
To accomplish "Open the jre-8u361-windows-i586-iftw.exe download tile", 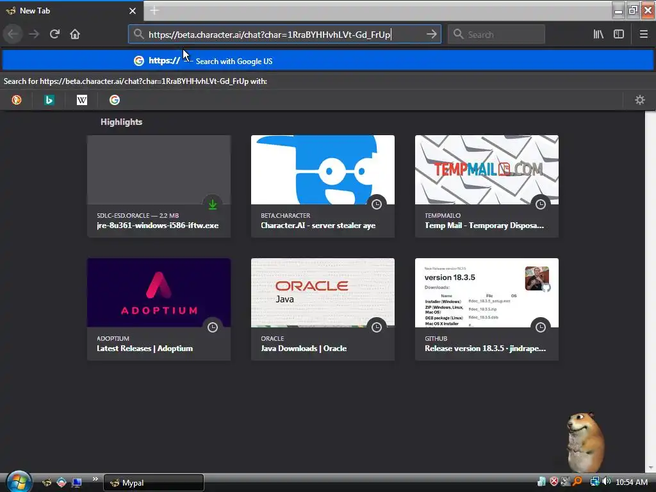I will click(159, 186).
